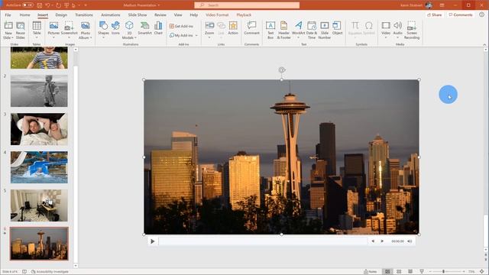Viewport: 489px width, 275px height.
Task: Collapse the ribbon with the chevron
Action: 484,44
